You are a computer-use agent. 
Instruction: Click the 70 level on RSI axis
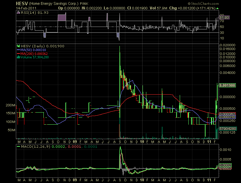pyautogui.click(x=222, y=21)
